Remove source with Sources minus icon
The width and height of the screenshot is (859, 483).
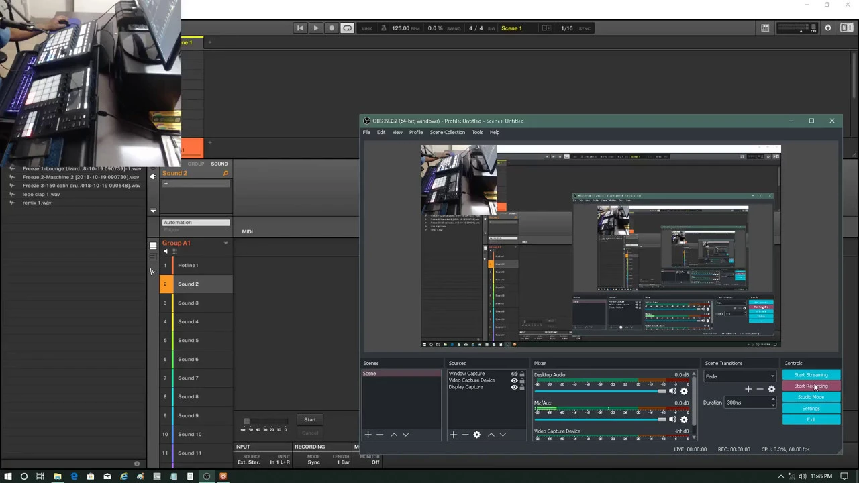click(465, 435)
